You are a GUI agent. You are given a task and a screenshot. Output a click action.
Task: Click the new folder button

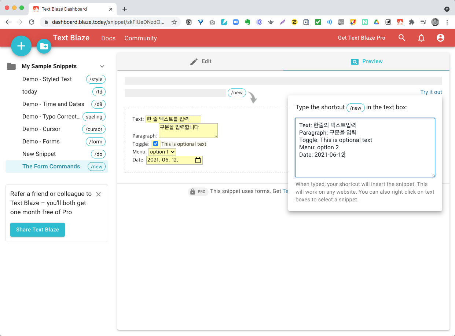tap(44, 46)
